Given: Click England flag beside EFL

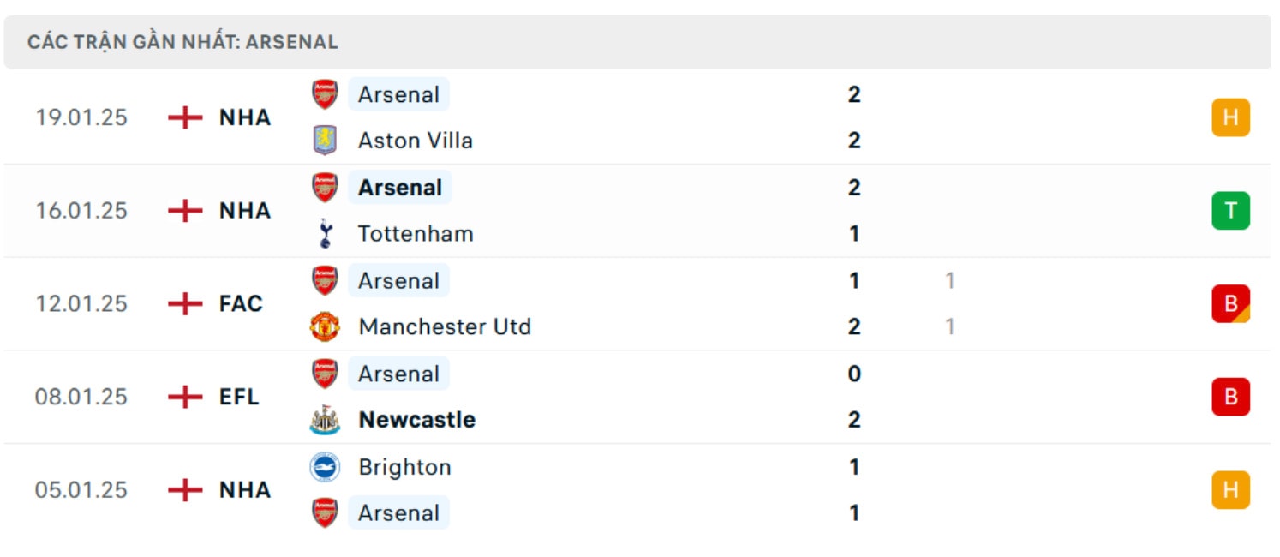Looking at the screenshot, I should pos(185,397).
